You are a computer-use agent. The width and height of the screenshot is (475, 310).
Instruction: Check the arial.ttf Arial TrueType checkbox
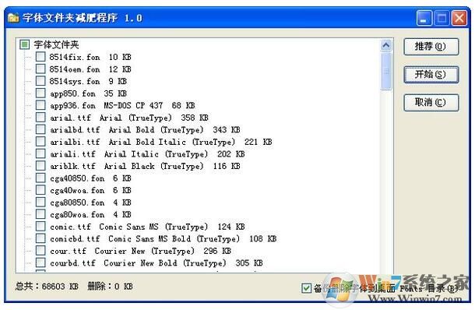click(x=40, y=118)
